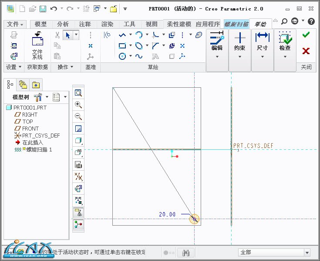
Task: Open the 文件 menu
Action: tap(15, 24)
